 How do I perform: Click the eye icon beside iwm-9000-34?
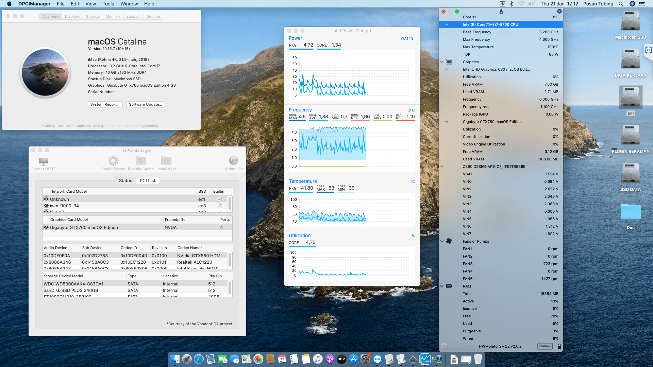pyautogui.click(x=46, y=206)
